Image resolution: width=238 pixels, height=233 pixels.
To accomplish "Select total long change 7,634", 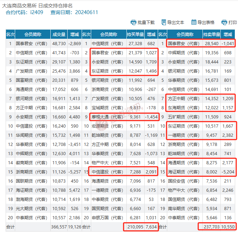I will 151,227.
